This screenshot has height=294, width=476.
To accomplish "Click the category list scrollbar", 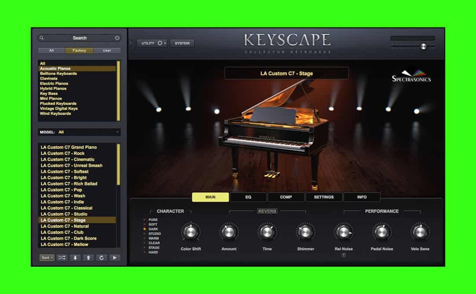I will coord(118,91).
